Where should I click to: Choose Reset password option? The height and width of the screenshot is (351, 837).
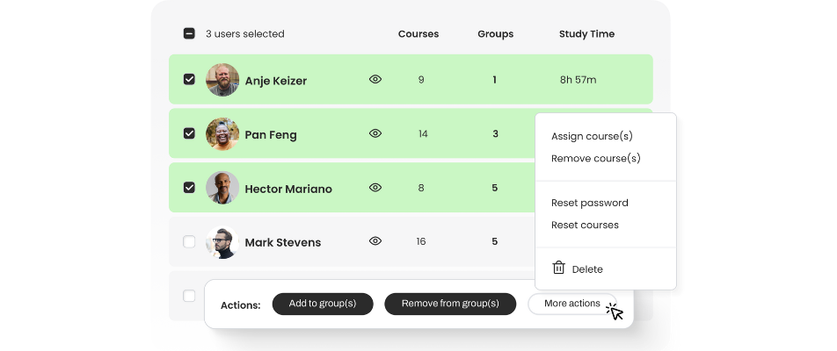(x=589, y=203)
